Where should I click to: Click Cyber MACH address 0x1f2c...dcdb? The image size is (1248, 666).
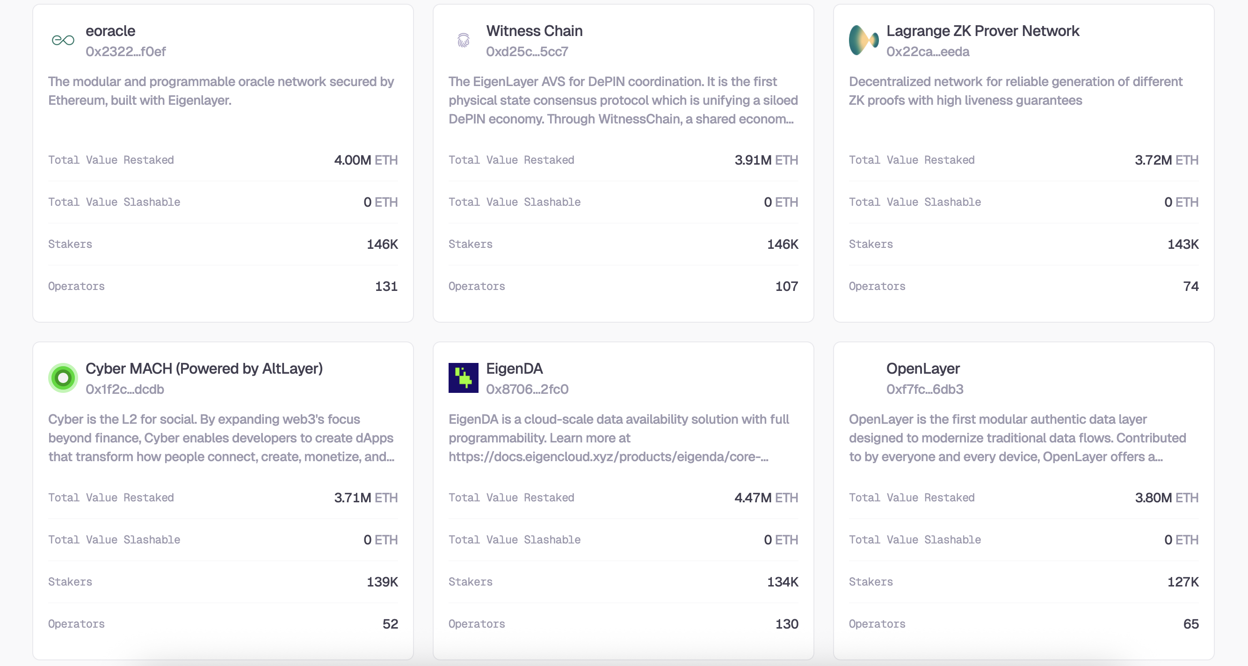[124, 390]
